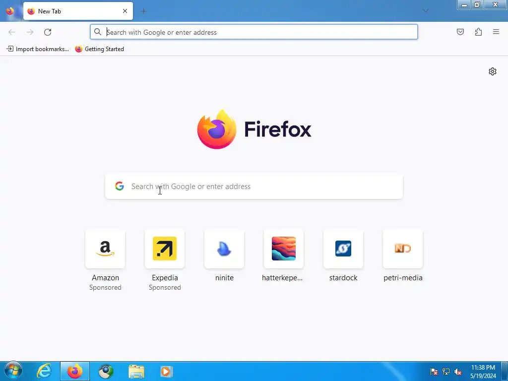Viewport: 508px width, 381px height.
Task: Click the Action Center flag tray icon
Action: [x=434, y=372]
